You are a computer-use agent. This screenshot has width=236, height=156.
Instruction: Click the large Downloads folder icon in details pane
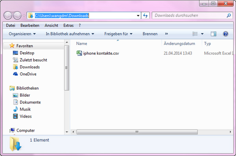pos(16,144)
